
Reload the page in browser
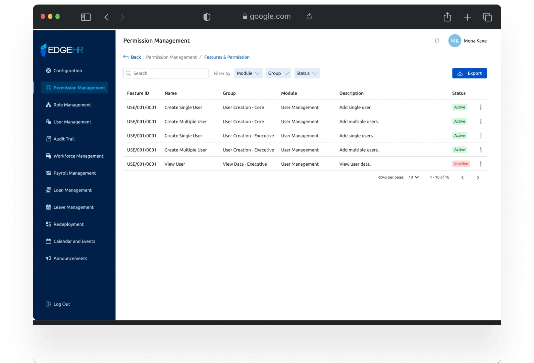(x=309, y=16)
